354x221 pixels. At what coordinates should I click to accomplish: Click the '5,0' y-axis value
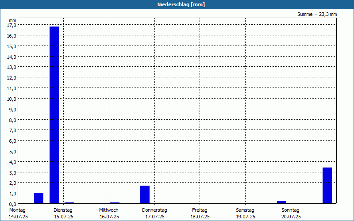pyautogui.click(x=12, y=152)
